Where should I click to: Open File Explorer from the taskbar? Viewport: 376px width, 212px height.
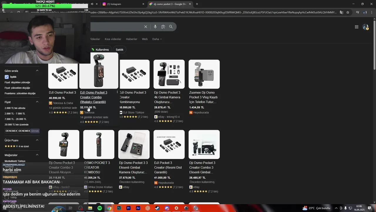90,208
